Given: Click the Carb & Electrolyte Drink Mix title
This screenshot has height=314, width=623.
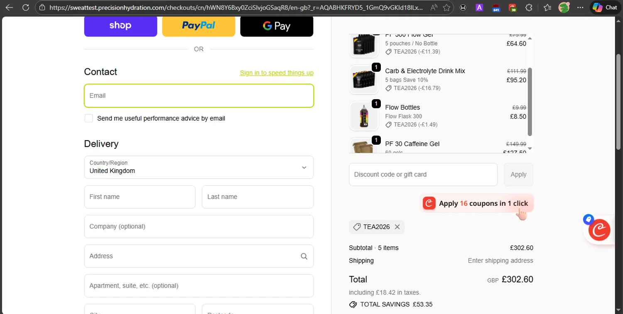Looking at the screenshot, I should pyautogui.click(x=425, y=71).
